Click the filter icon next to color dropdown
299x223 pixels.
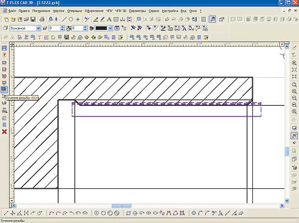pos(117,28)
